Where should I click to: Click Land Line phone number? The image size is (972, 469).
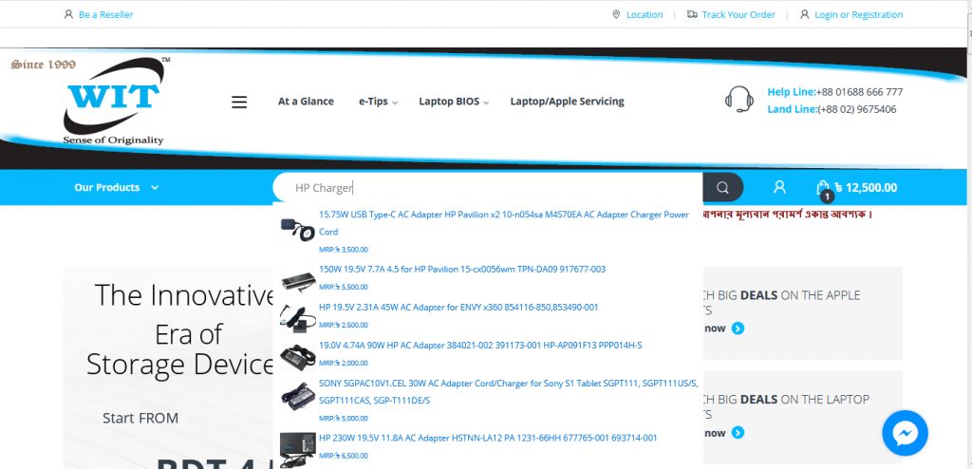[857, 109]
